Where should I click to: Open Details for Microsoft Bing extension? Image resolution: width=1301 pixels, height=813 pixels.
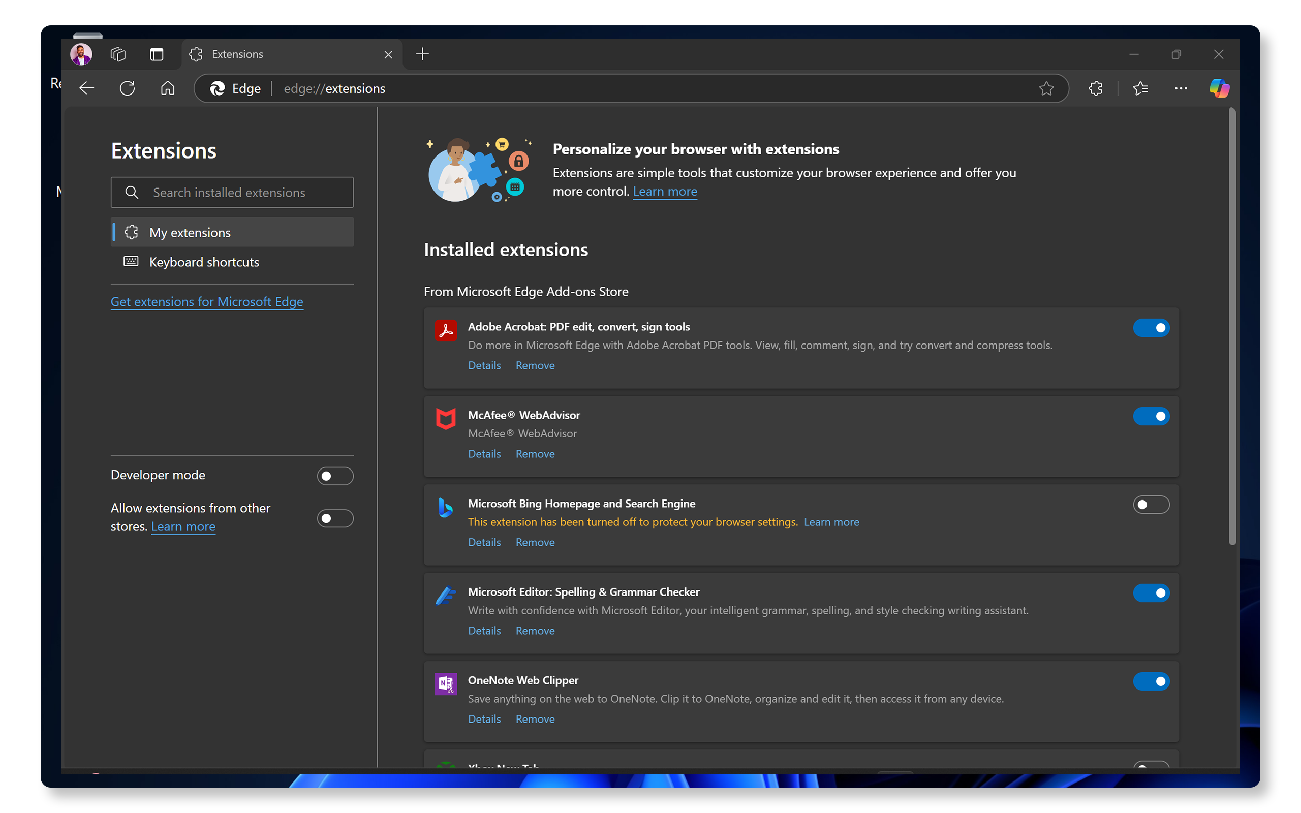(484, 542)
